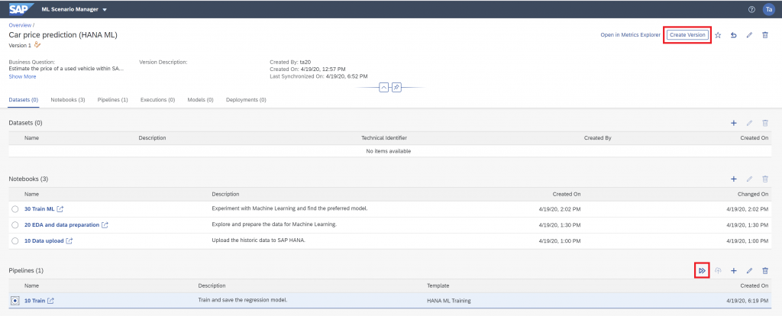This screenshot has width=782, height=316.
Task: Open 10 Data upload external link icon
Action: coord(69,240)
